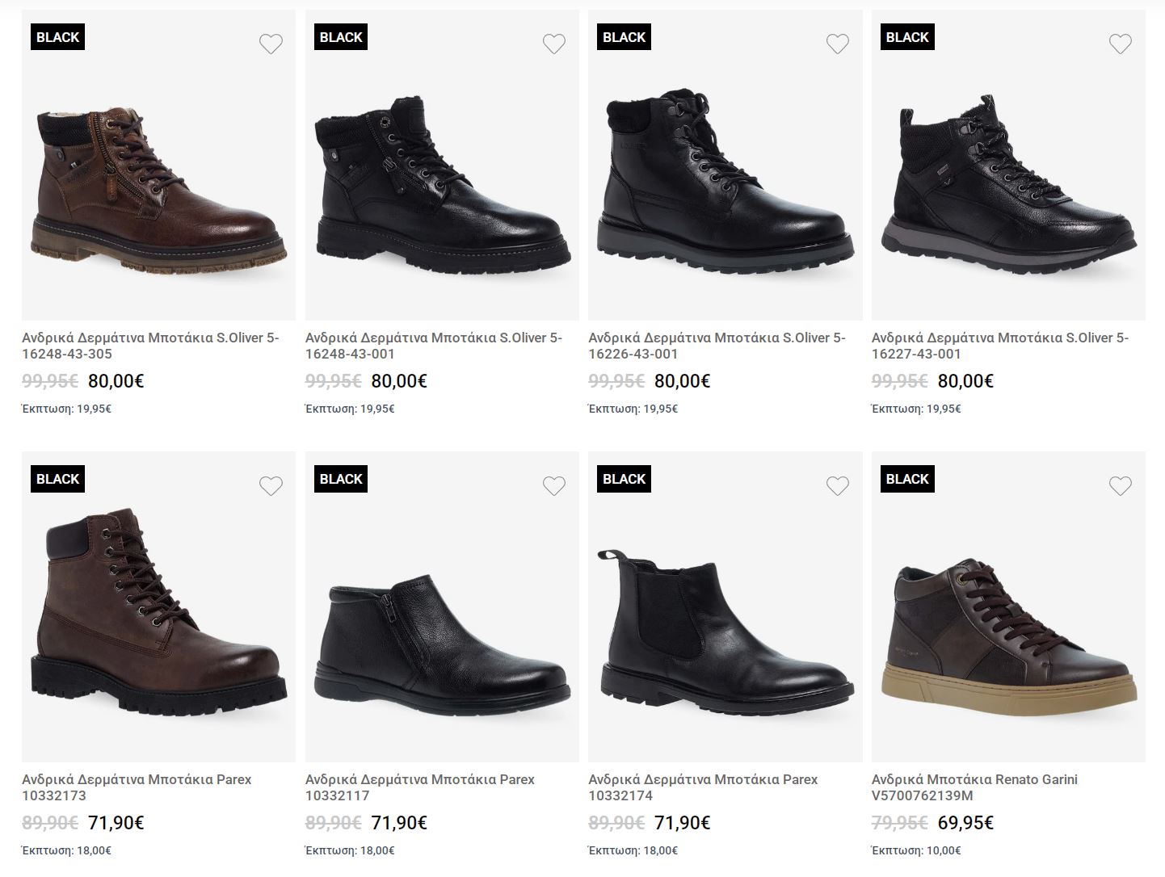1165x877 pixels.
Task: Open the brown Parex 10332173 boot image
Action: click(159, 614)
